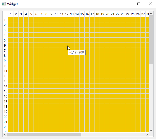Select row header 4
Viewport: 156px width, 140px height.
(6, 35)
